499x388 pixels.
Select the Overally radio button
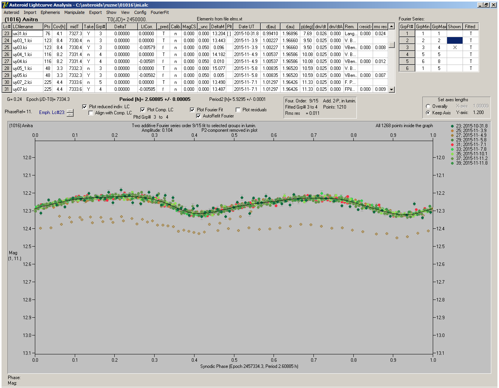click(x=428, y=106)
